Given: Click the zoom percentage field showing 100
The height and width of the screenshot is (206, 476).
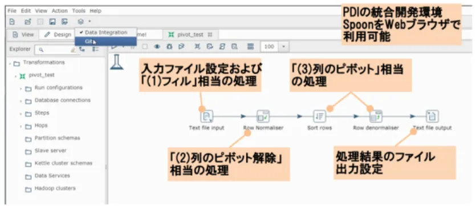Looking at the screenshot, I should tap(270, 47).
